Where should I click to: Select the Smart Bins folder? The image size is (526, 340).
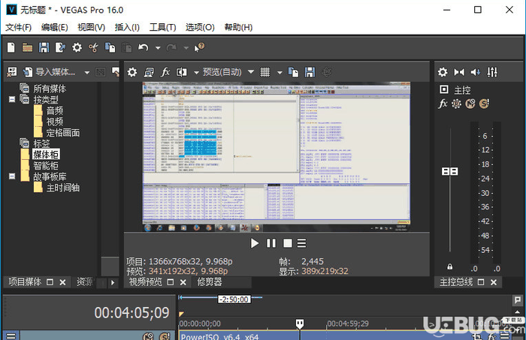[46, 165]
